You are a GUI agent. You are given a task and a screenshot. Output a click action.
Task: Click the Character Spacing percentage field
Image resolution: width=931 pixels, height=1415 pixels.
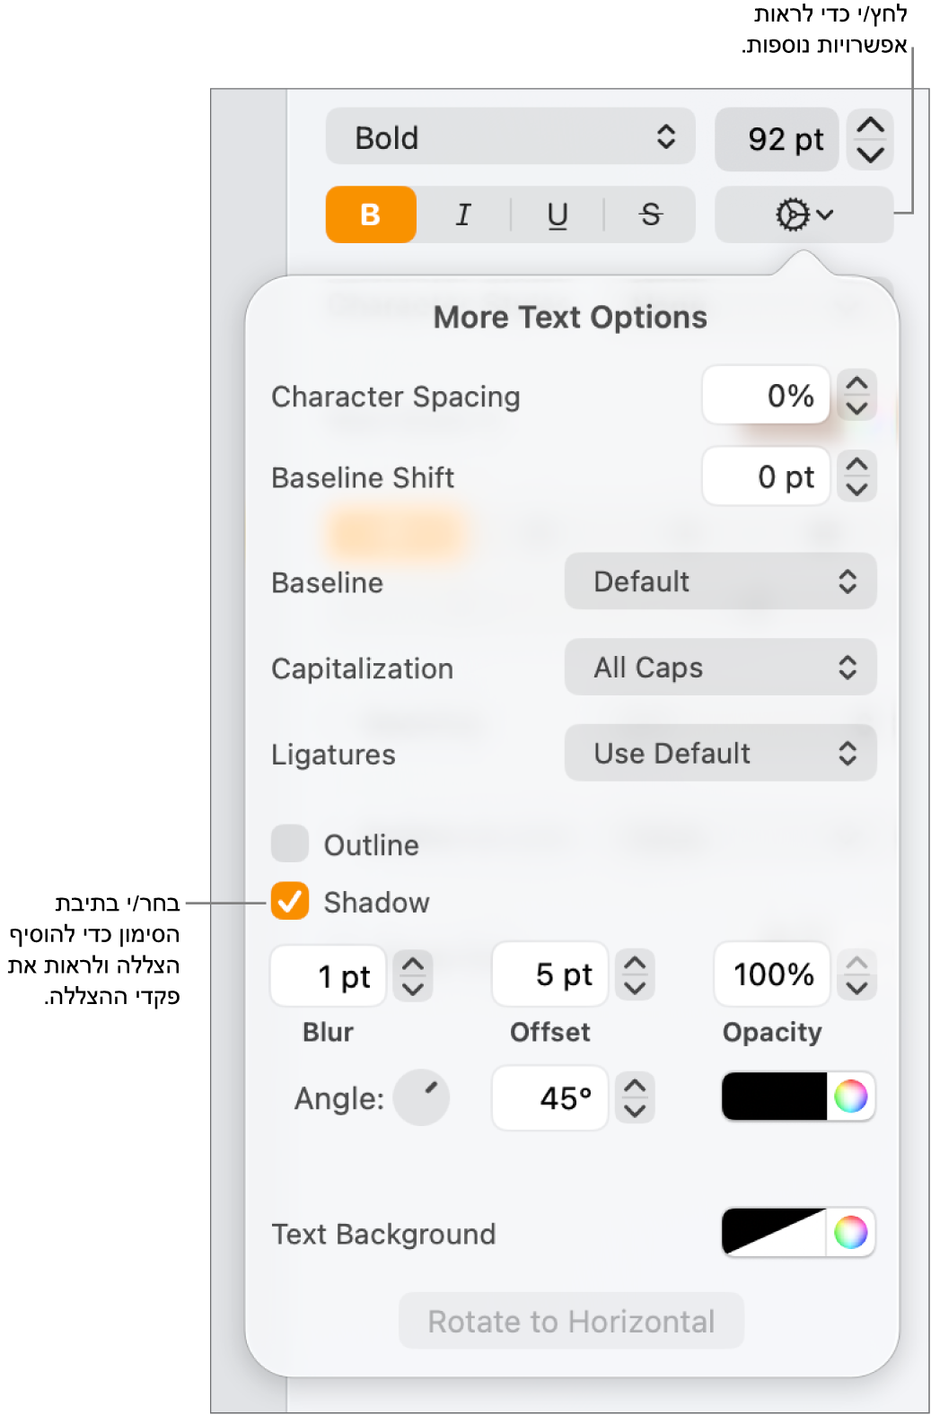tap(766, 395)
